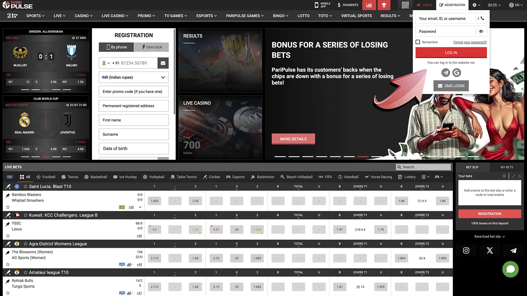This screenshot has height=296, width=527.
Task: Open settings gear dropdown in header
Action: (x=476, y=5)
